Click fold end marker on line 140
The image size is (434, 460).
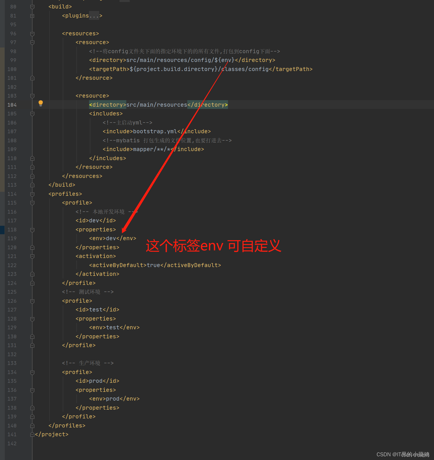click(32, 426)
